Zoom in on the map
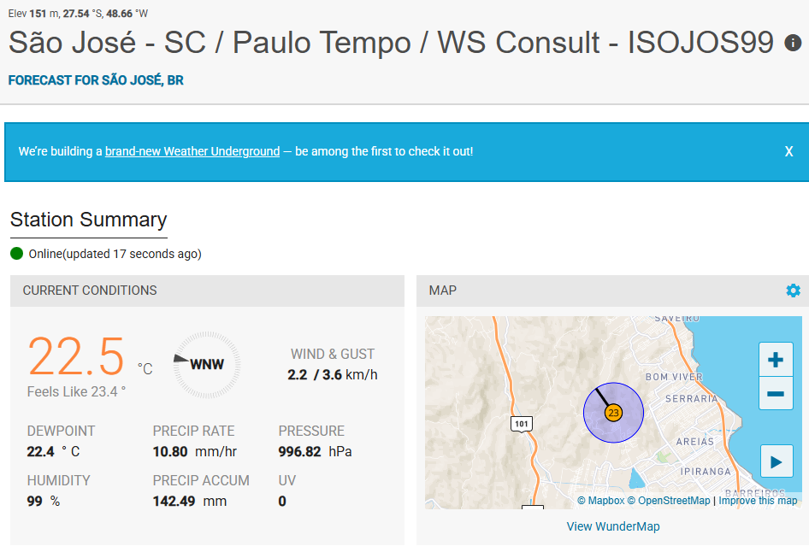Image resolution: width=809 pixels, height=552 pixels. click(776, 360)
